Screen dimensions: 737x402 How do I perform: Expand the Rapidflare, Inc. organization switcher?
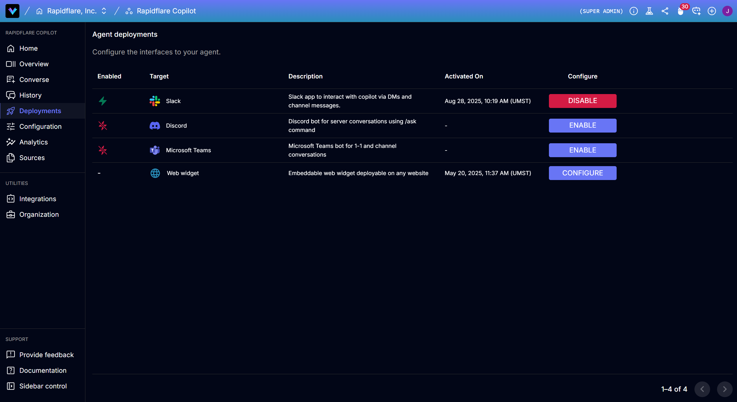(x=104, y=11)
